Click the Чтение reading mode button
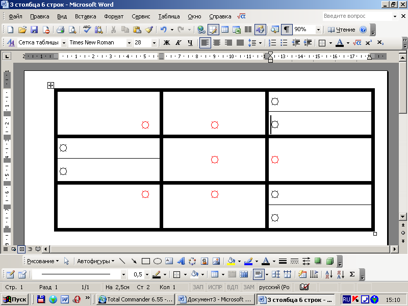This screenshot has width=408, height=306. click(341, 30)
